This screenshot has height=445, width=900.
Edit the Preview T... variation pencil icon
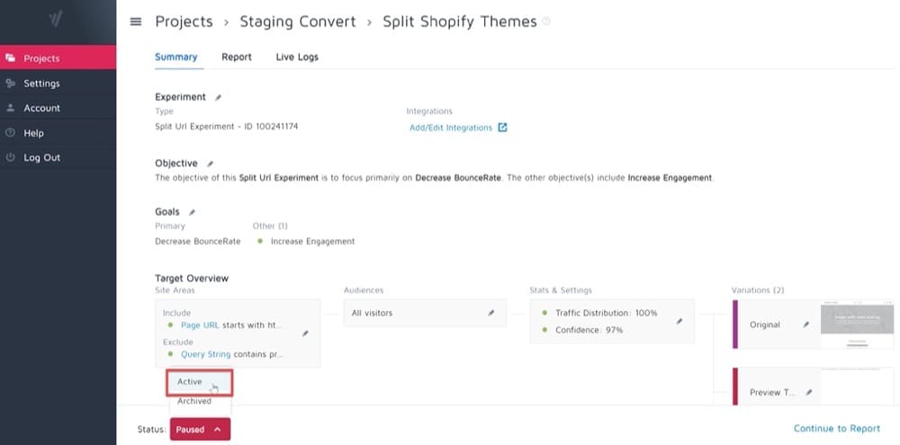coord(809,393)
